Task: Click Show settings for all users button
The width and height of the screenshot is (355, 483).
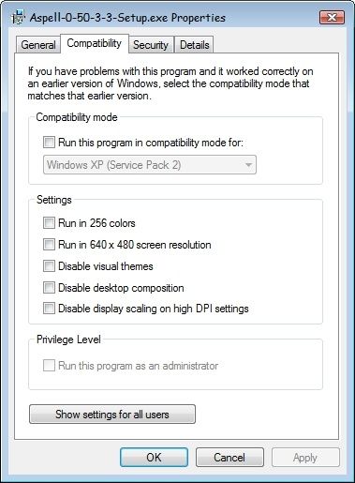Action: point(112,415)
